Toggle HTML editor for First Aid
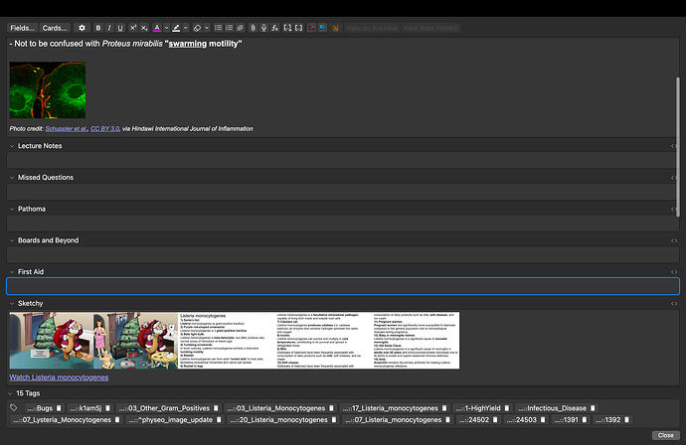 (674, 272)
